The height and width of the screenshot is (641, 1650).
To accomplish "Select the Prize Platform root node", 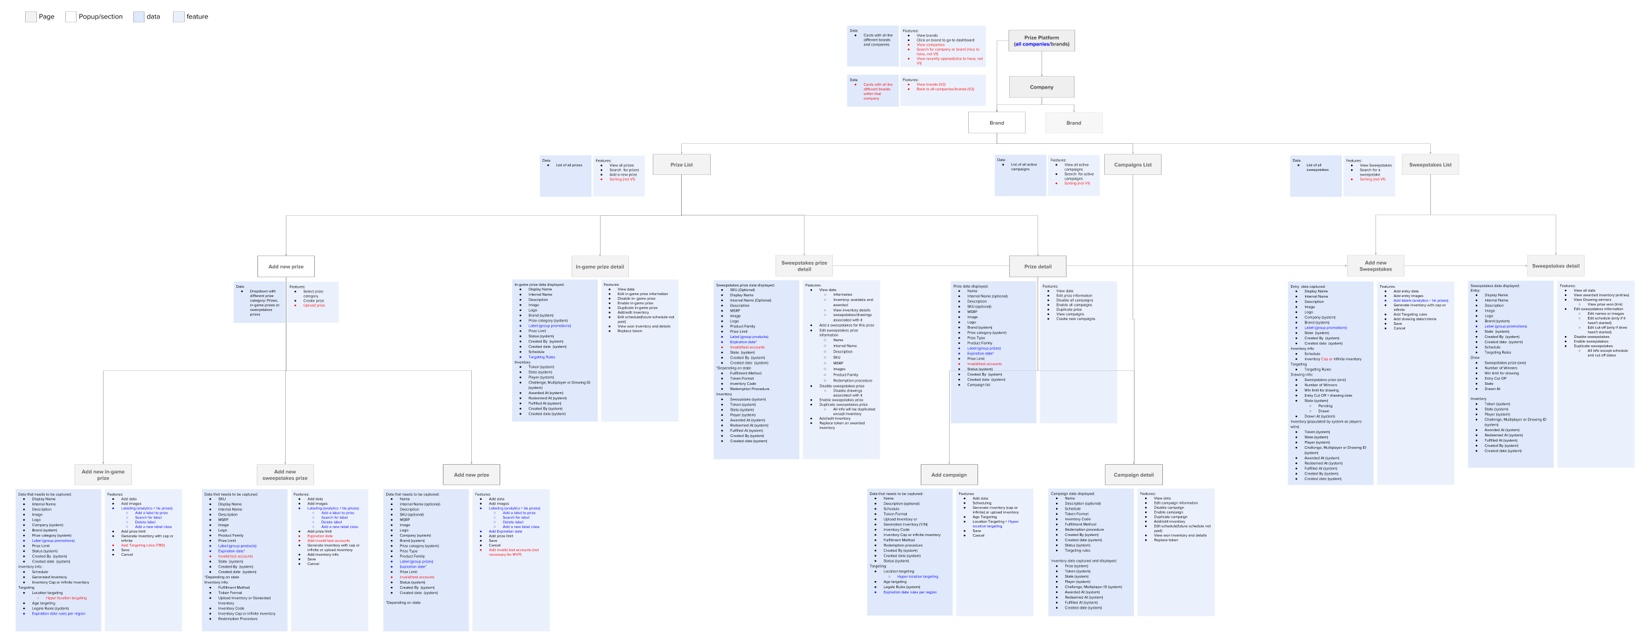I will [1041, 40].
